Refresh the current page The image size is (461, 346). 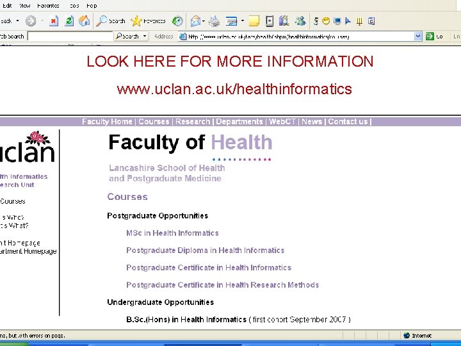69,21
